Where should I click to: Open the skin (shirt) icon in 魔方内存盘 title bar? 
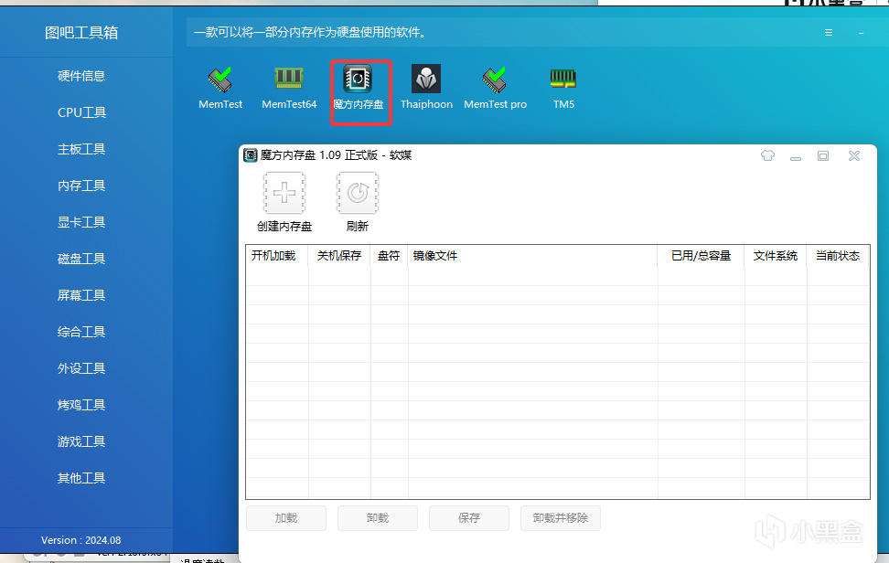click(x=767, y=155)
